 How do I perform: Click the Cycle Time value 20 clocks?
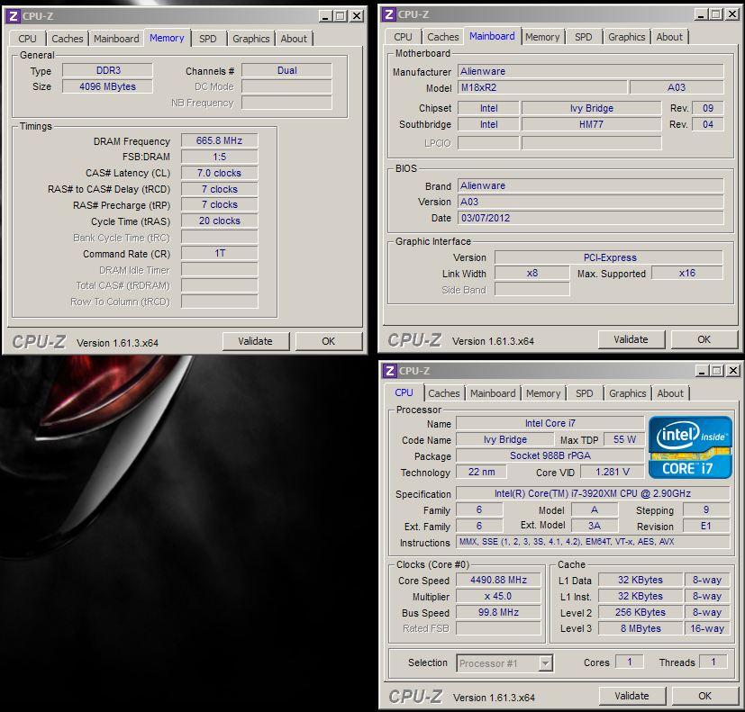[220, 221]
